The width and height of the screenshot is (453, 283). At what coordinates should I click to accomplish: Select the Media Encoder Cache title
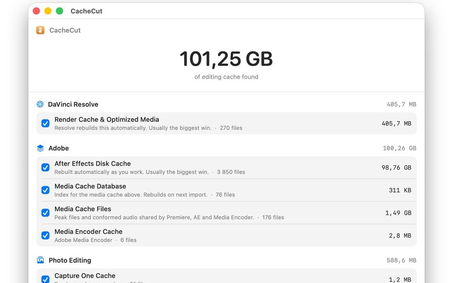point(88,231)
